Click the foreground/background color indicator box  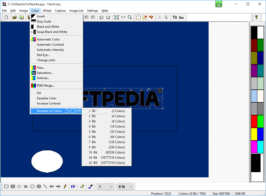[x=257, y=167]
